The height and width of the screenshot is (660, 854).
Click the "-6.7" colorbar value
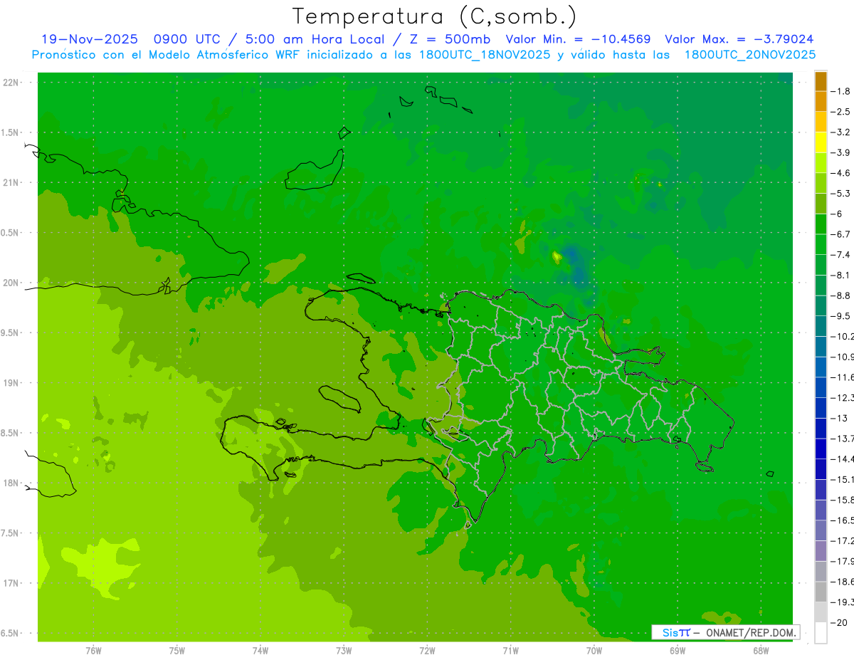pos(840,234)
